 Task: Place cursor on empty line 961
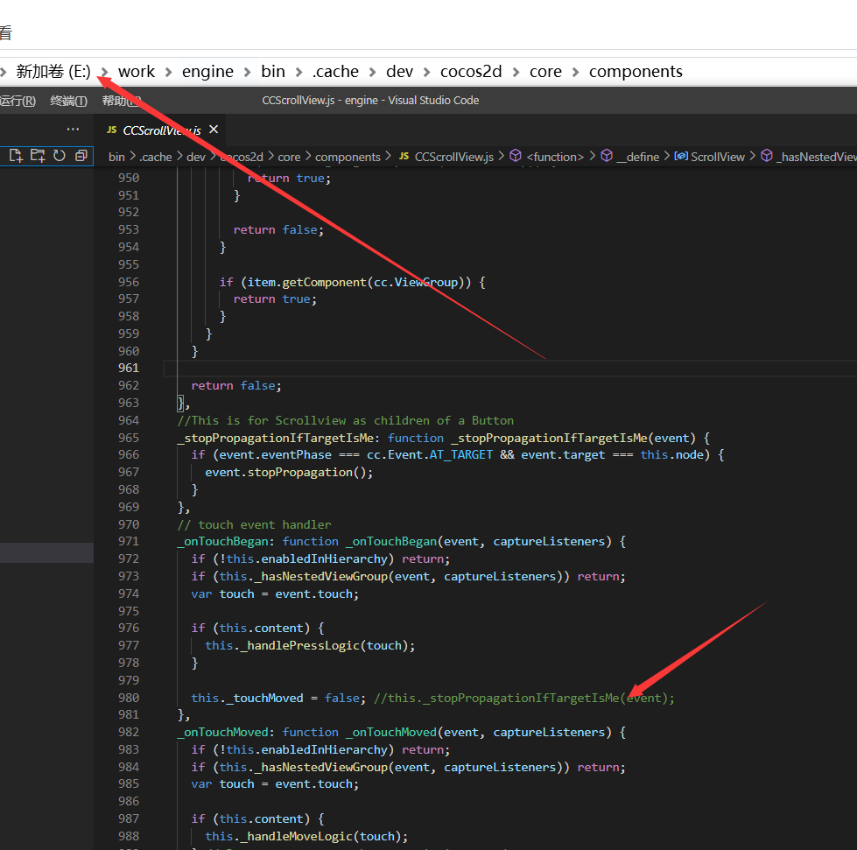click(510, 368)
